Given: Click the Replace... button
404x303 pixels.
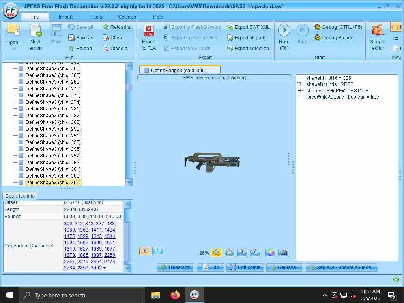Looking at the screenshot, I should [x=284, y=267].
